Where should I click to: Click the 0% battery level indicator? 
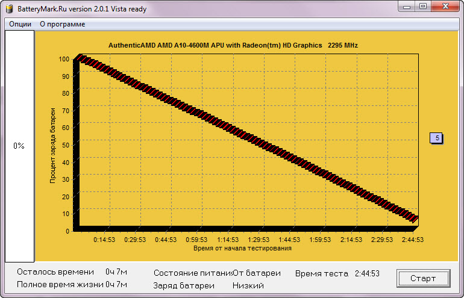(19, 146)
